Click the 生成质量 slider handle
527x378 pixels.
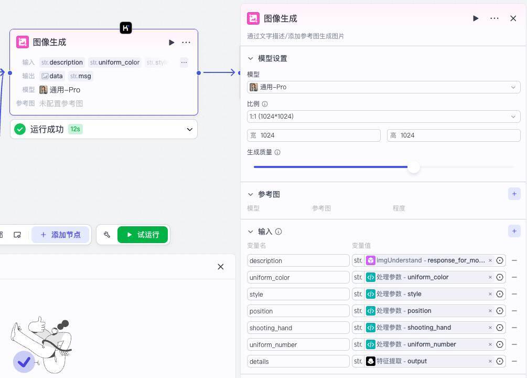click(414, 167)
